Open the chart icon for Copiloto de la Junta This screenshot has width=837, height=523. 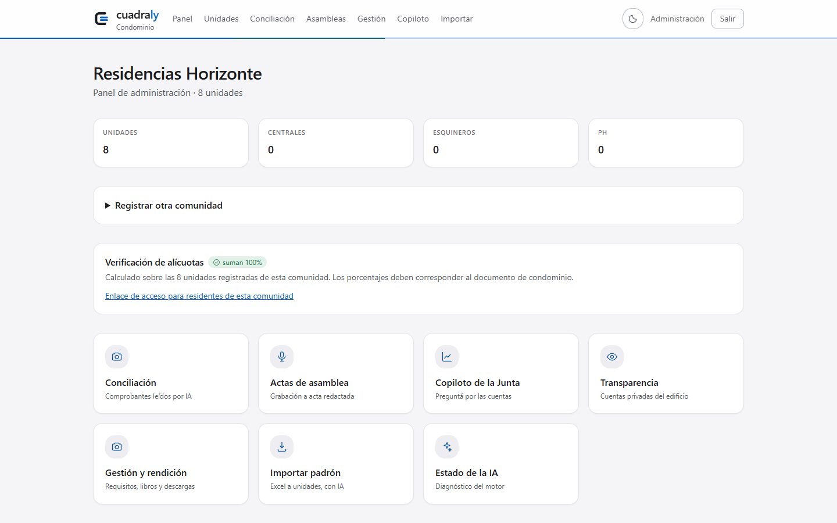point(447,357)
